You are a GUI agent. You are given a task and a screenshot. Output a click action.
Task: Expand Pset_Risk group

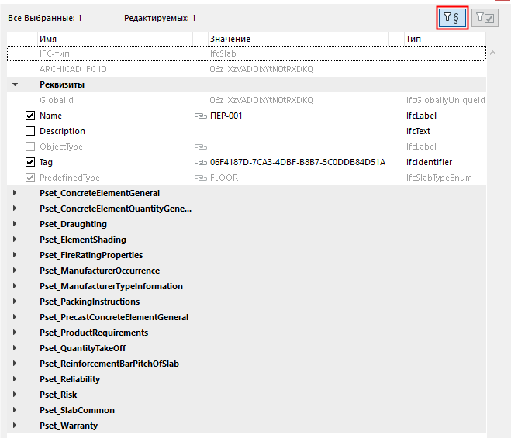pyautogui.click(x=15, y=395)
